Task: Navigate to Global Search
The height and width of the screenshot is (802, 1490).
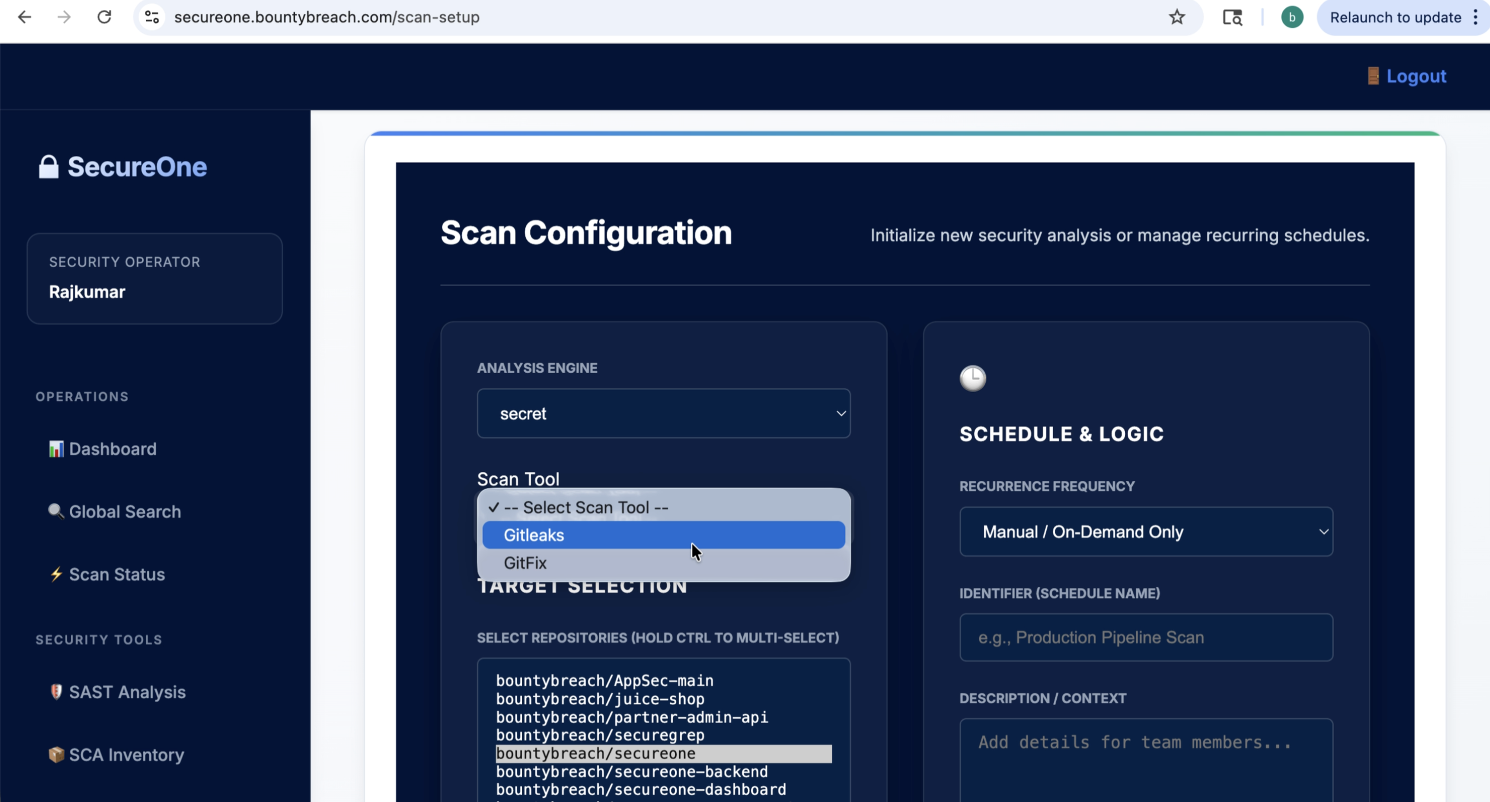Action: click(x=125, y=512)
